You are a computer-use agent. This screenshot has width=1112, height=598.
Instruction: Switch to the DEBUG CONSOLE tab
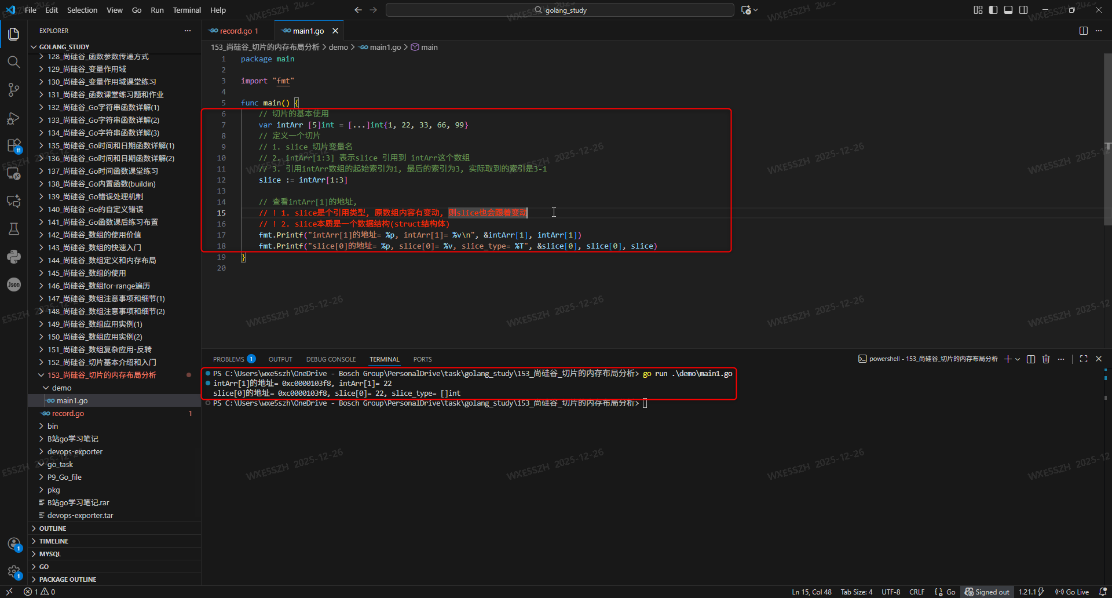tap(331, 359)
